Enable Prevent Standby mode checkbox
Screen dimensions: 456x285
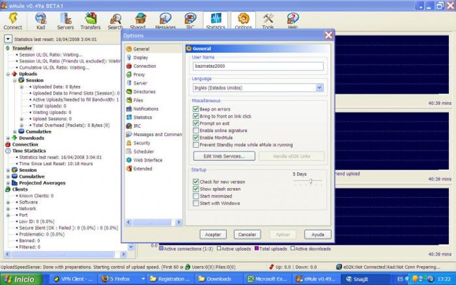(x=196, y=145)
